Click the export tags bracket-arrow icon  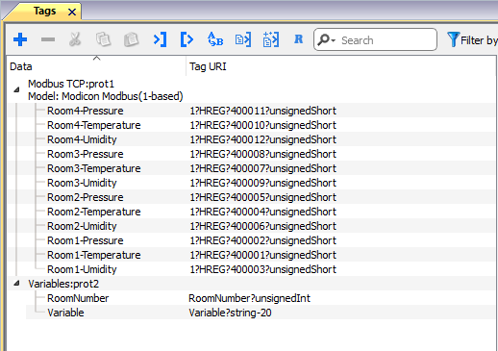tap(187, 39)
